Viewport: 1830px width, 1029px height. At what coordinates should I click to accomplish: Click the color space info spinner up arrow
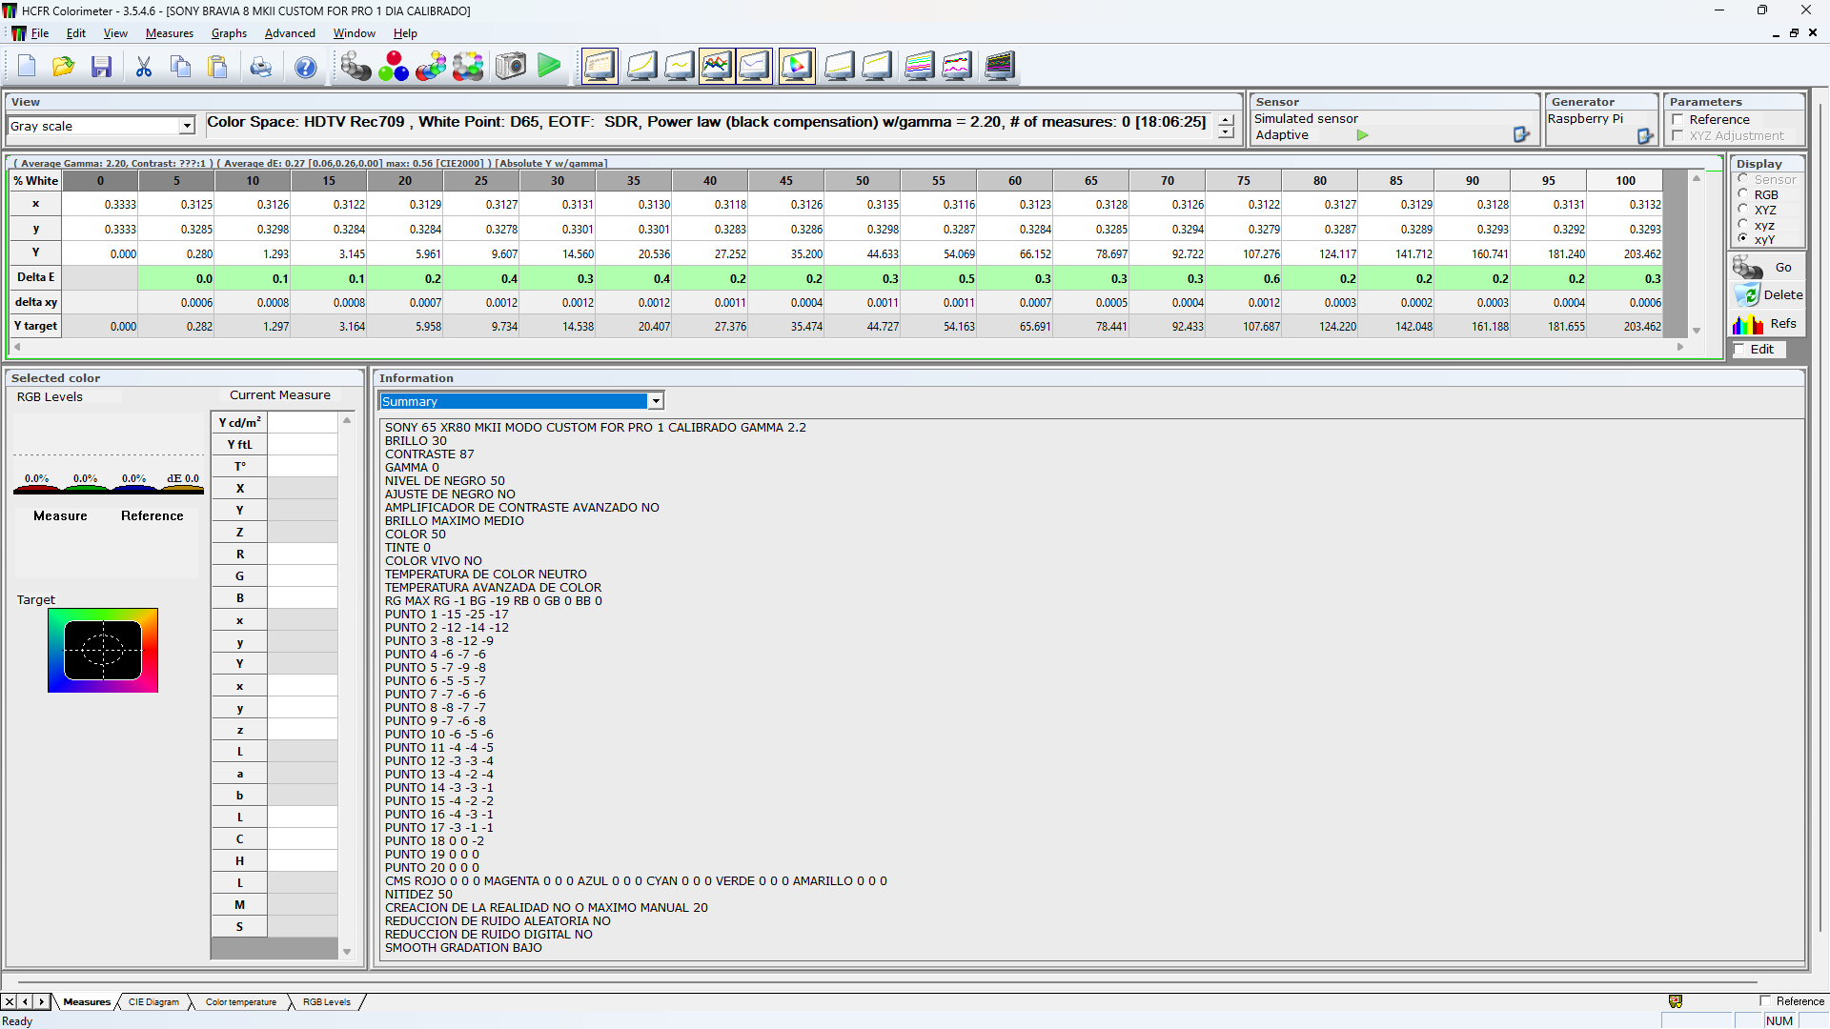[1226, 120]
